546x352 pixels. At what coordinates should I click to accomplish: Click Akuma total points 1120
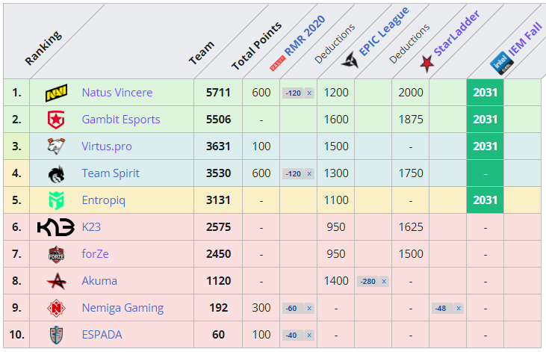[x=218, y=281]
